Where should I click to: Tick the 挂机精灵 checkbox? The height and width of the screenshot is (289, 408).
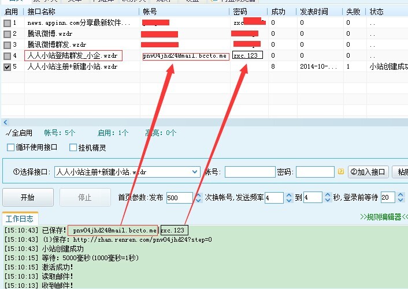(73, 148)
